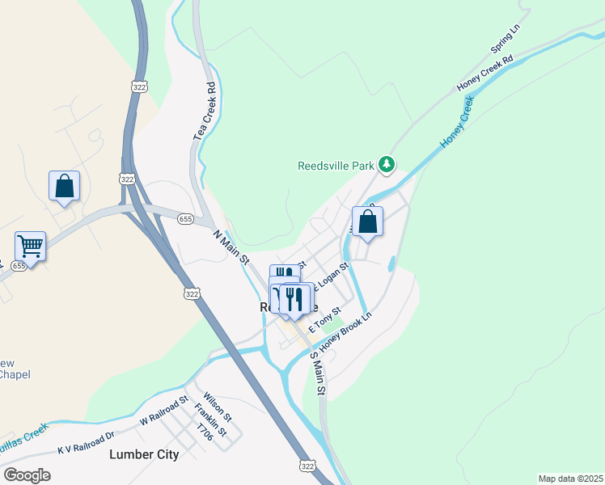Click the S Main St street label

pos(319,373)
